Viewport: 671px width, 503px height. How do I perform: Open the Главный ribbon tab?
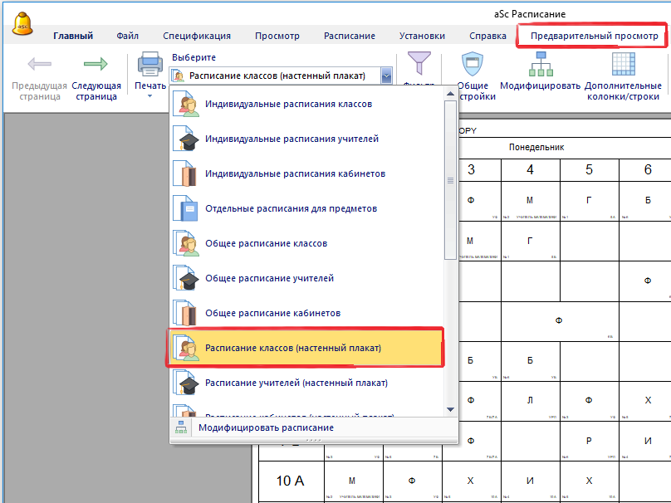tap(73, 36)
